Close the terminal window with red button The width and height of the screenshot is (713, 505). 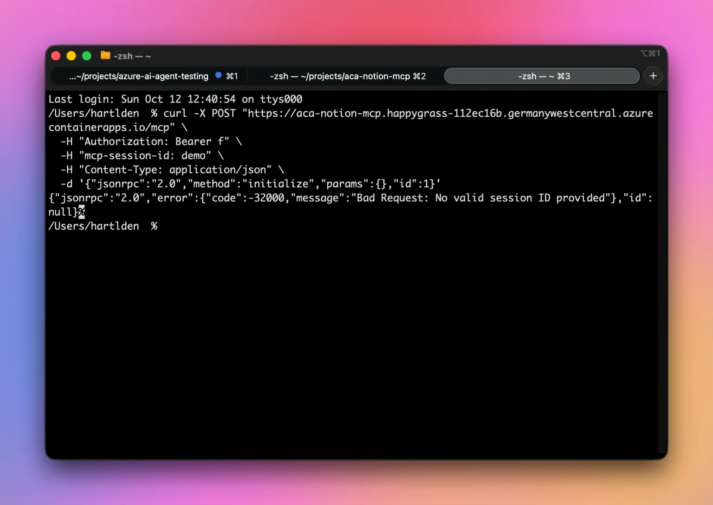pyautogui.click(x=56, y=56)
